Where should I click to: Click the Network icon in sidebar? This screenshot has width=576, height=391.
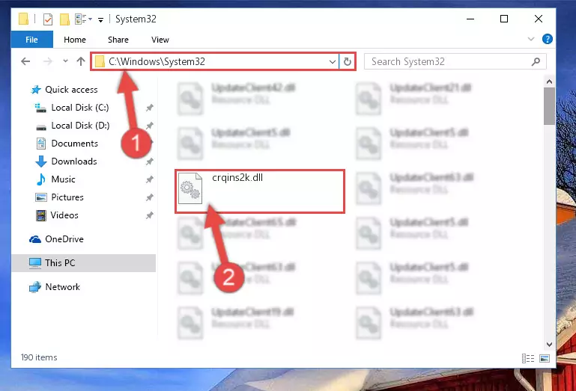35,287
